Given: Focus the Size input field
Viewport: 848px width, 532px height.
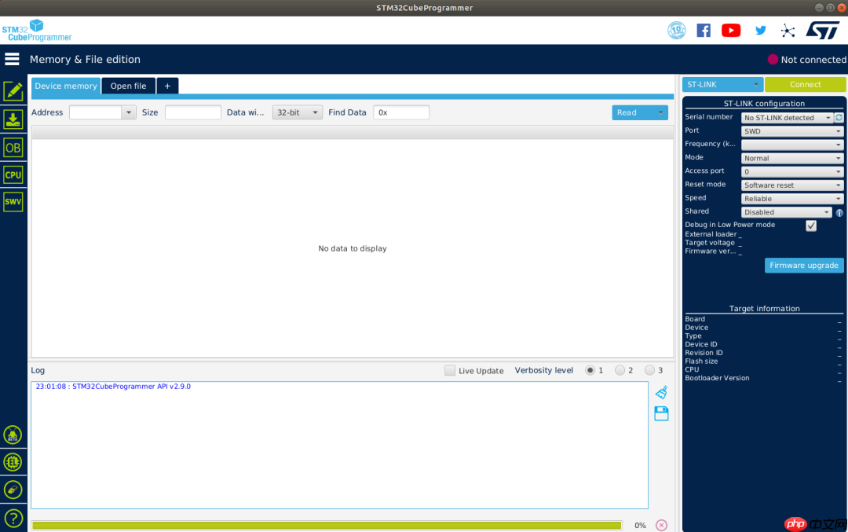Looking at the screenshot, I should pos(193,112).
